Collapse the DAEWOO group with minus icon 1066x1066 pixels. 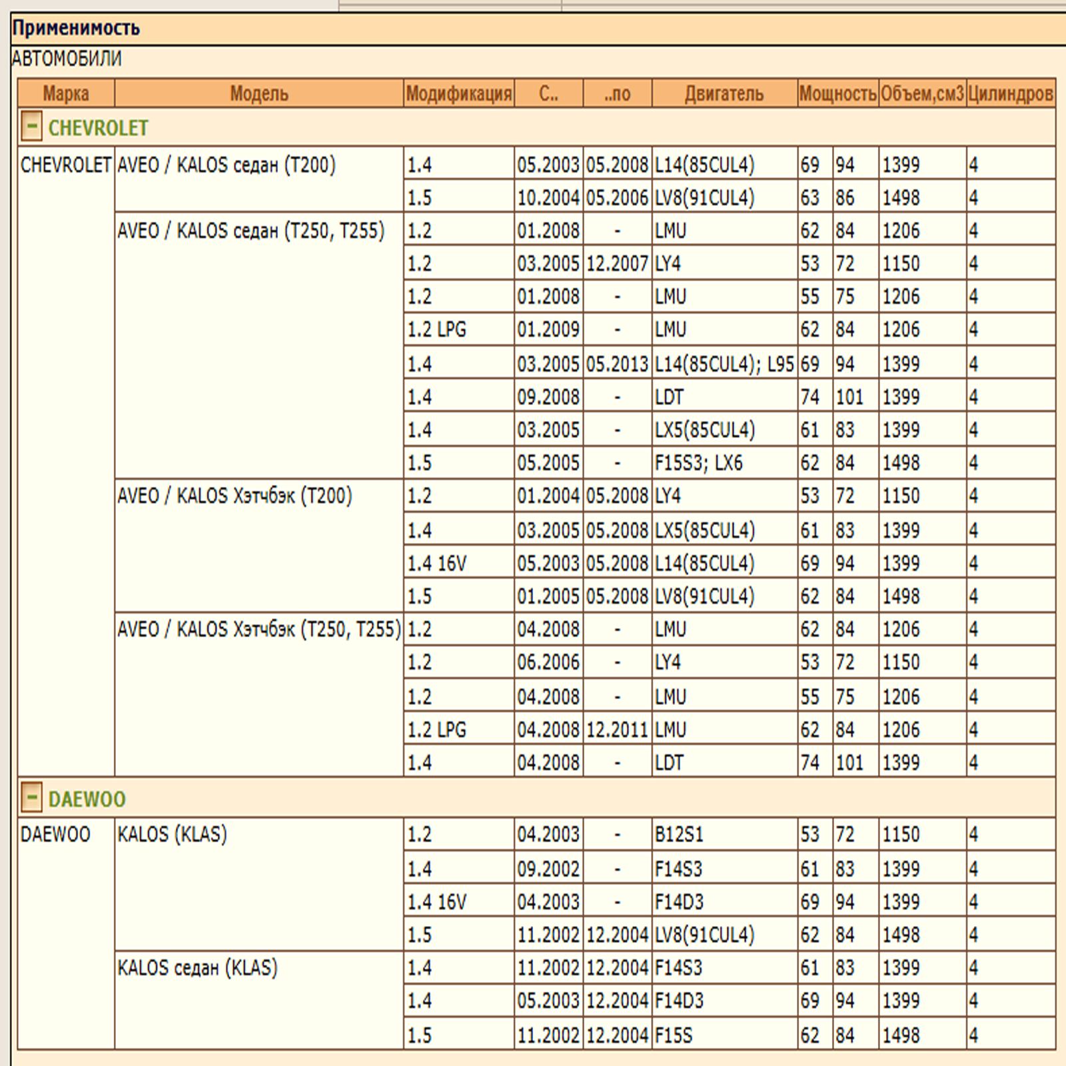[31, 798]
